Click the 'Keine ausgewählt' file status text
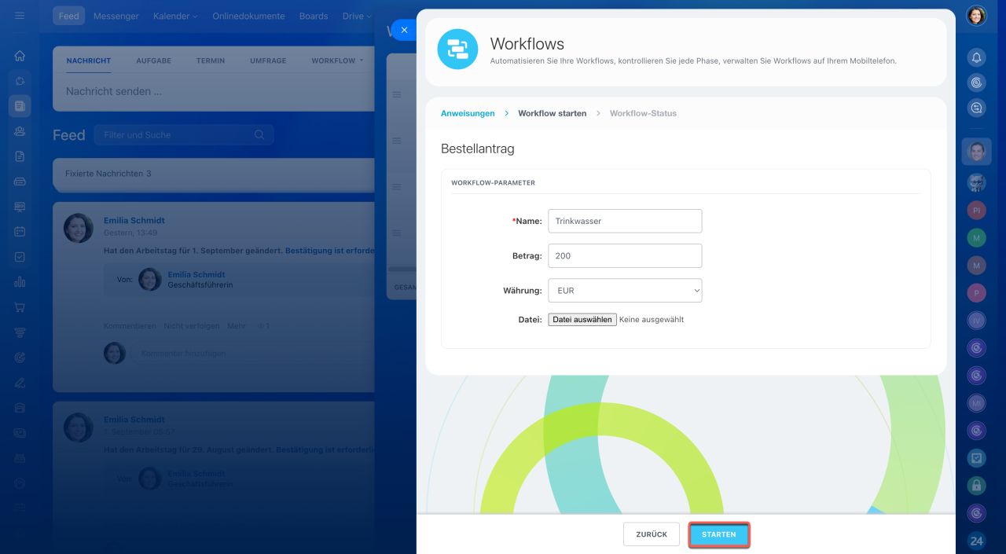The image size is (1006, 554). [x=652, y=320]
